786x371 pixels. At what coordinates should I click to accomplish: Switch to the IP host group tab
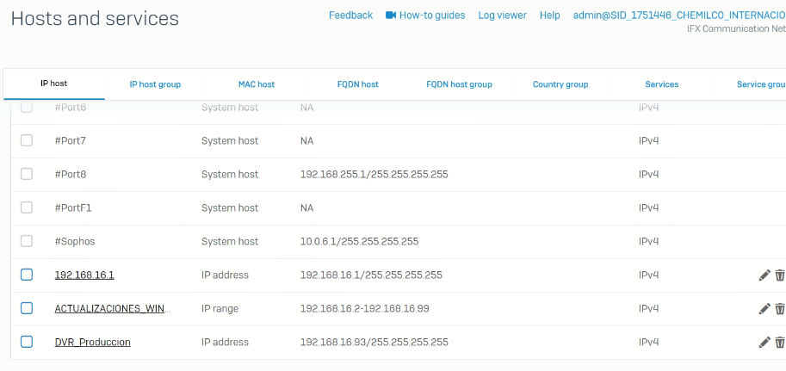[155, 84]
